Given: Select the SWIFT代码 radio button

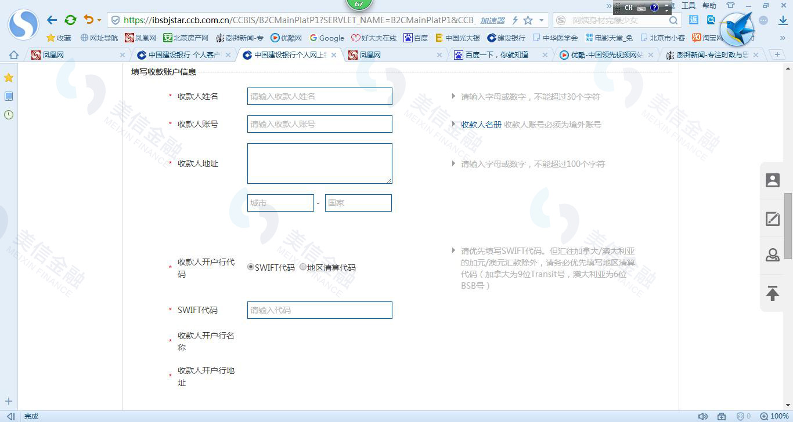Looking at the screenshot, I should tap(251, 267).
